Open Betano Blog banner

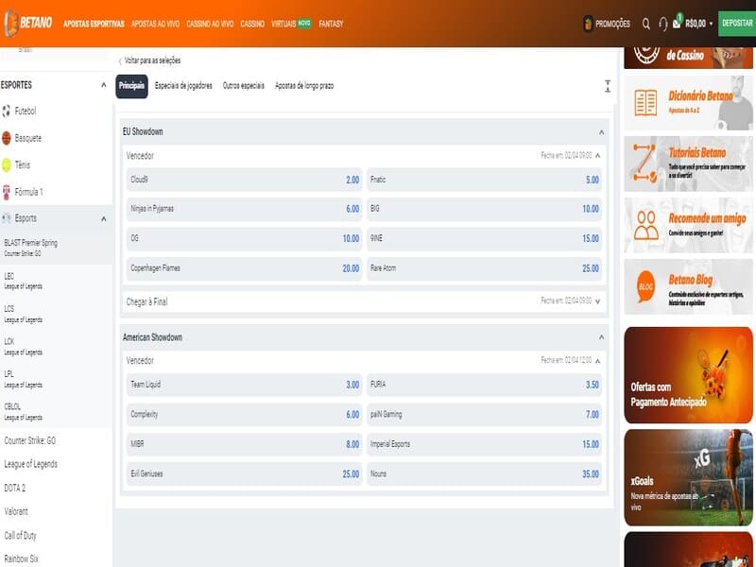(x=688, y=287)
